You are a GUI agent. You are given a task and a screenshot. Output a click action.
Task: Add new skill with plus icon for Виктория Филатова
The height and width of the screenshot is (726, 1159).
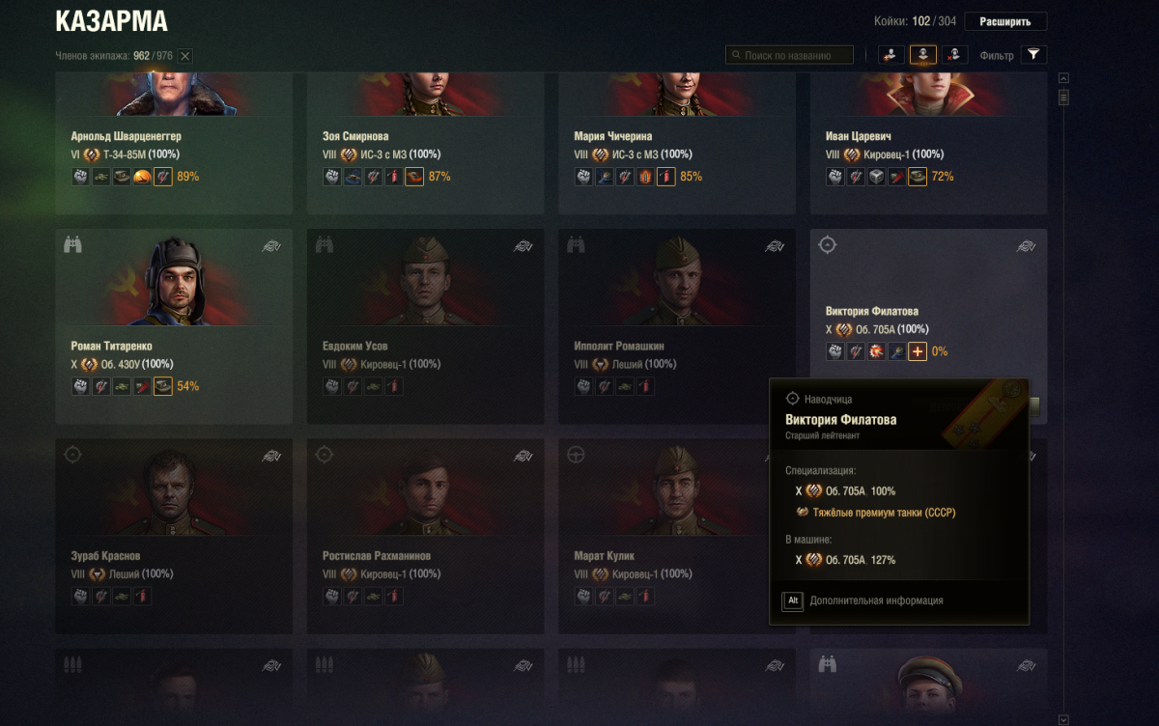pos(918,351)
